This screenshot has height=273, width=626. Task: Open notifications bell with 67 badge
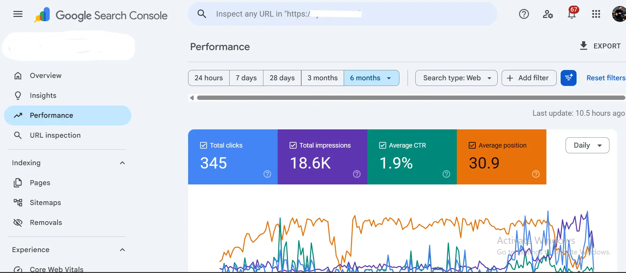[x=572, y=13]
